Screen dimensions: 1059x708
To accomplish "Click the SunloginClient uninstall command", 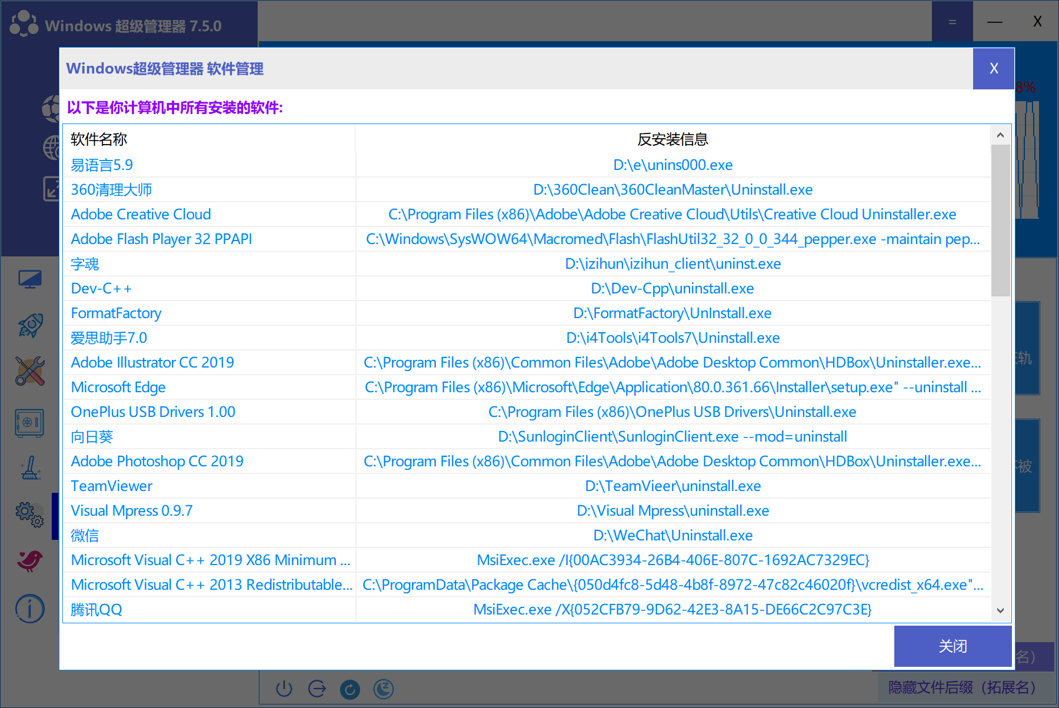I will (672, 436).
